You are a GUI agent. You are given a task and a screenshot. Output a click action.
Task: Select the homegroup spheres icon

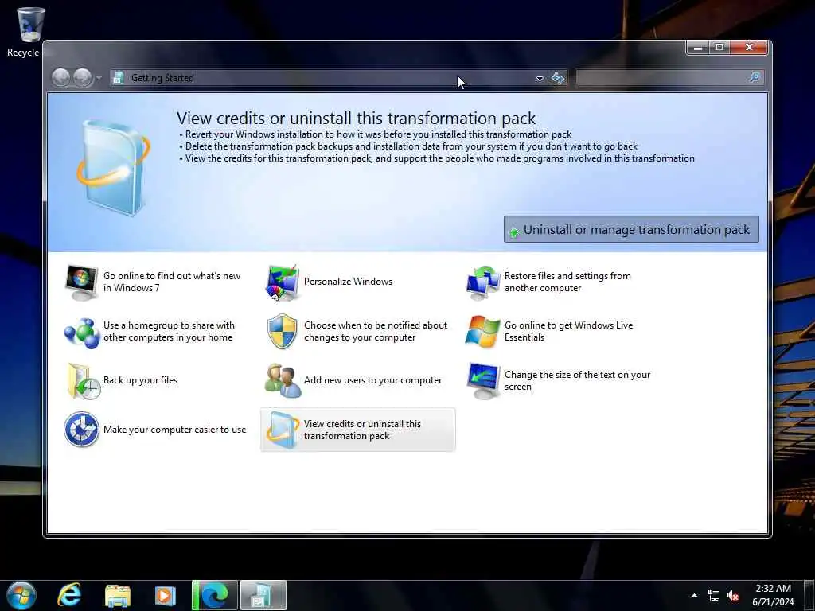82,333
